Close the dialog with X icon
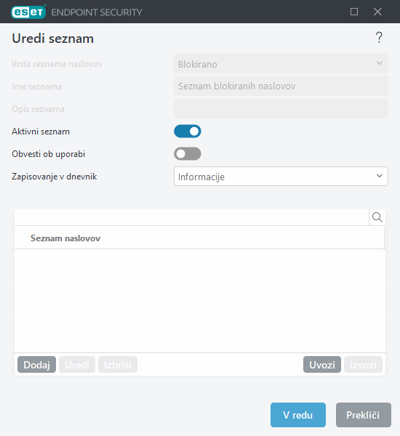This screenshot has height=436, width=400. (x=377, y=12)
